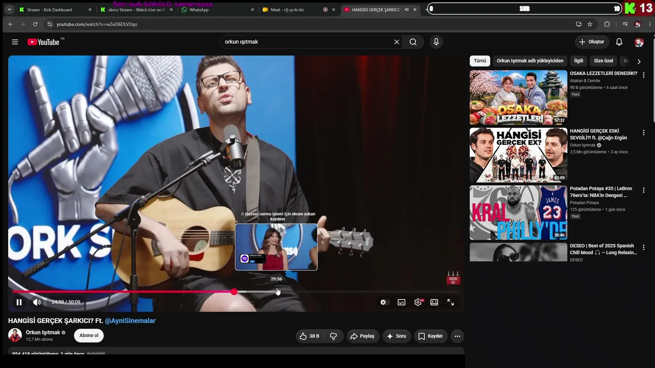Seek the video progress bar to 29:36
The image size is (655, 368).
pos(276,292)
